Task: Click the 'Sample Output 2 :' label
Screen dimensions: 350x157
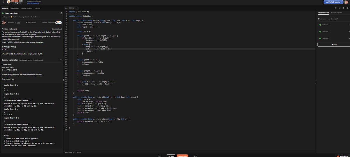Action: point(11,118)
